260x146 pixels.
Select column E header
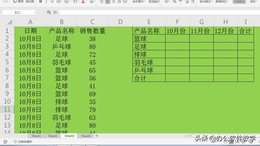click(x=149, y=22)
